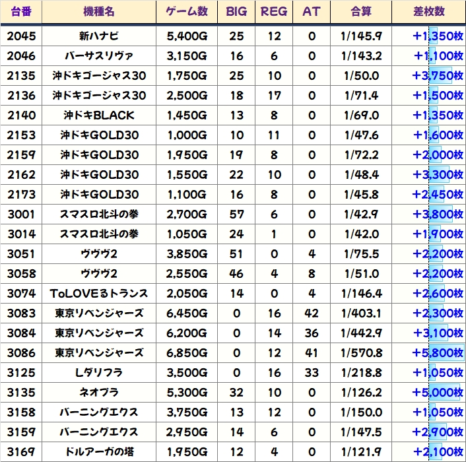The height and width of the screenshot is (462, 466).
Task: Select machine number 2045 cell
Action: pyautogui.click(x=21, y=36)
